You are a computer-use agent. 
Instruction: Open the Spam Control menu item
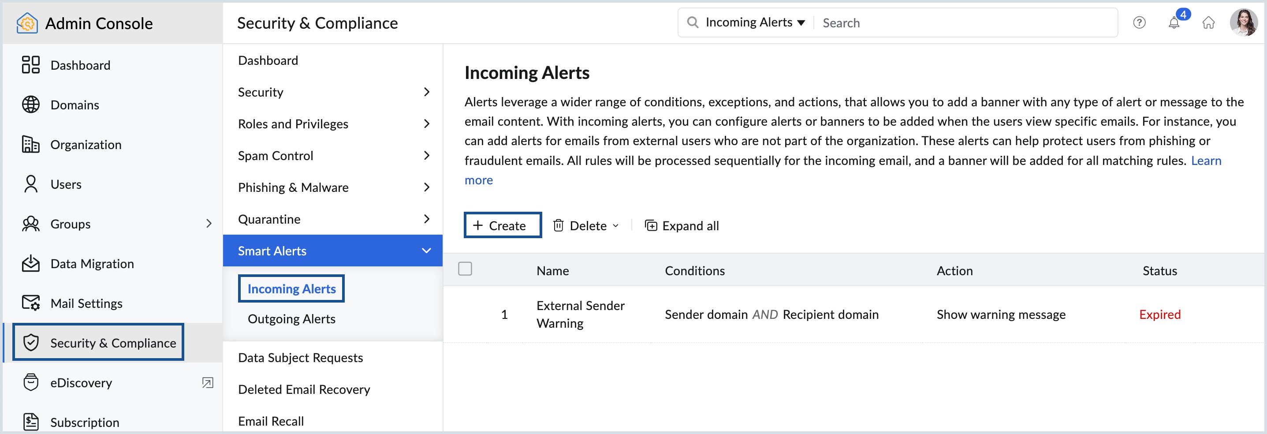click(276, 156)
